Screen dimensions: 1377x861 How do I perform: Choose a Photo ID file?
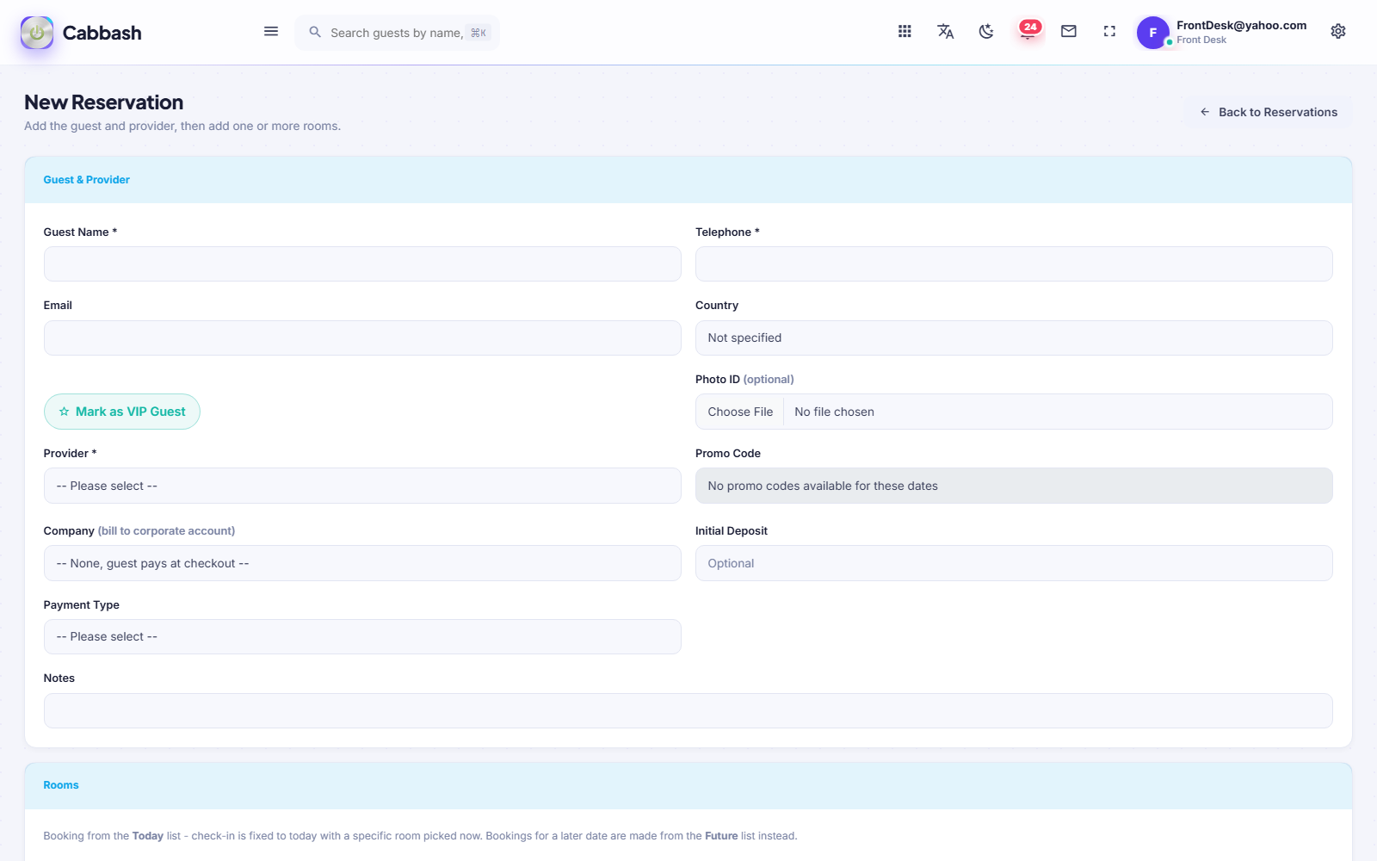pos(1014,412)
